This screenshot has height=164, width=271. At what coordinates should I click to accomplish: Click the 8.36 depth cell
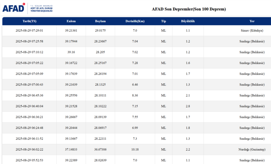135,95
